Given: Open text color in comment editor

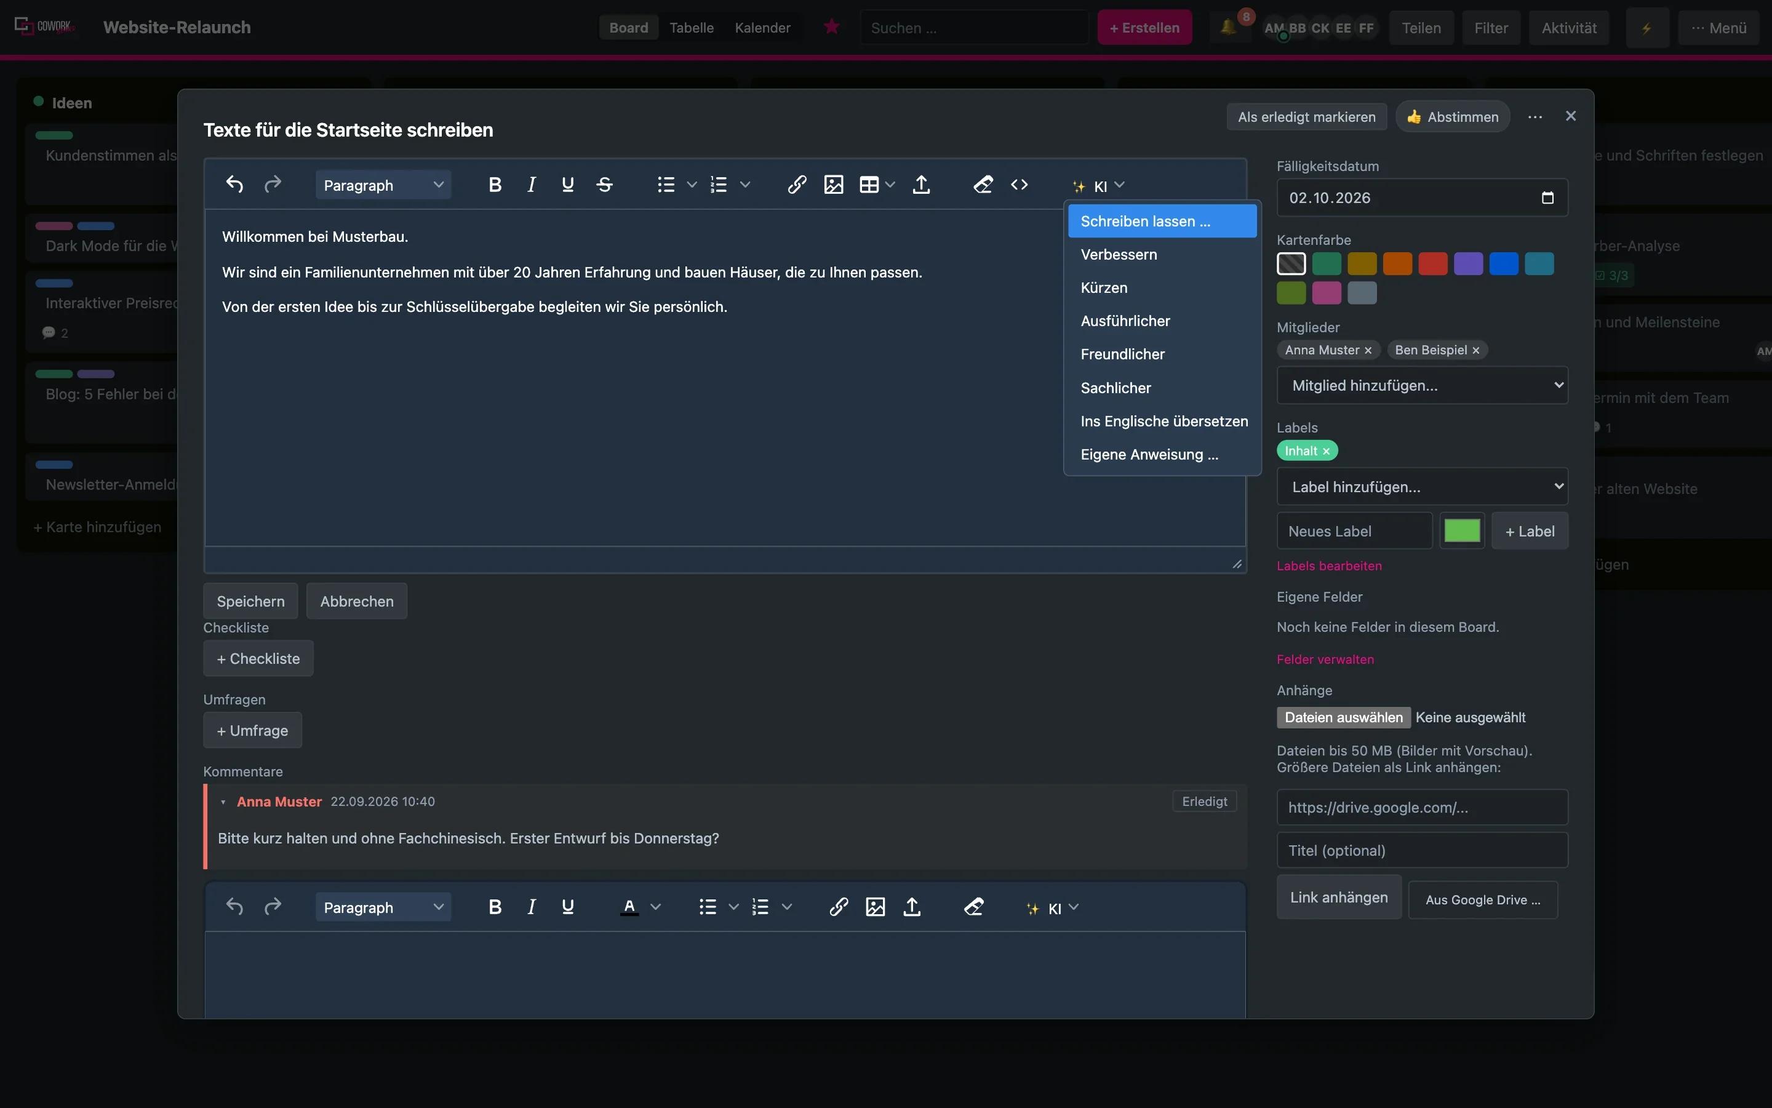Looking at the screenshot, I should click(x=629, y=907).
